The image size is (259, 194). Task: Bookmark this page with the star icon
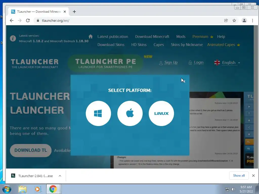coord(234,20)
